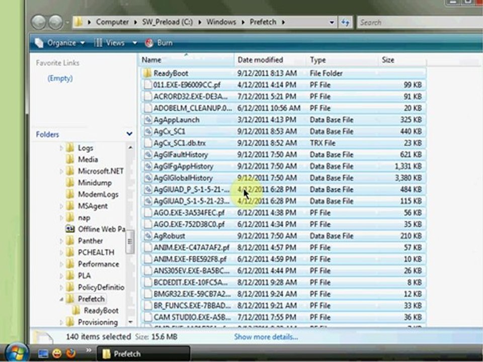Select the BCDEDIT.EXE-10FC5A file icon
The width and height of the screenshot is (483, 362).
tap(148, 282)
